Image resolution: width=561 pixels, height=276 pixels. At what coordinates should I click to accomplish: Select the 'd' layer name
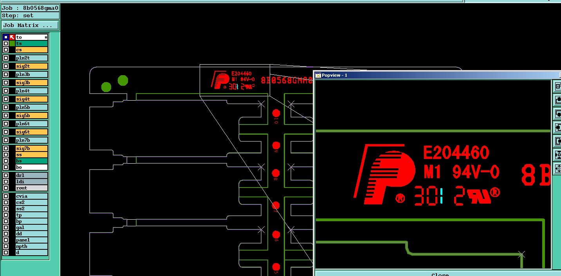click(x=32, y=253)
